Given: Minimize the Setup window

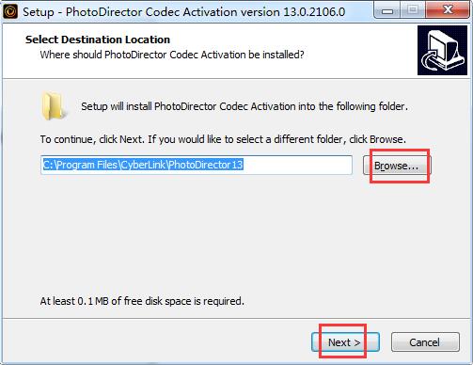Looking at the screenshot, I should [387, 10].
